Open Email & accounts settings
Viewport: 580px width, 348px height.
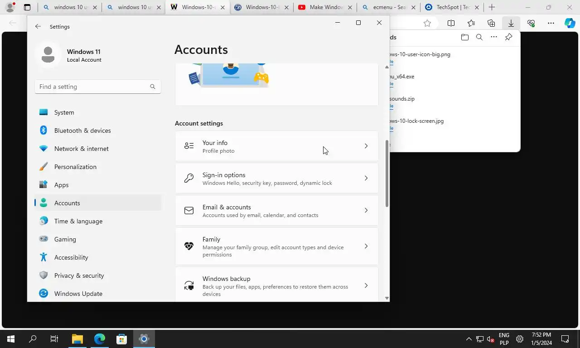(276, 210)
